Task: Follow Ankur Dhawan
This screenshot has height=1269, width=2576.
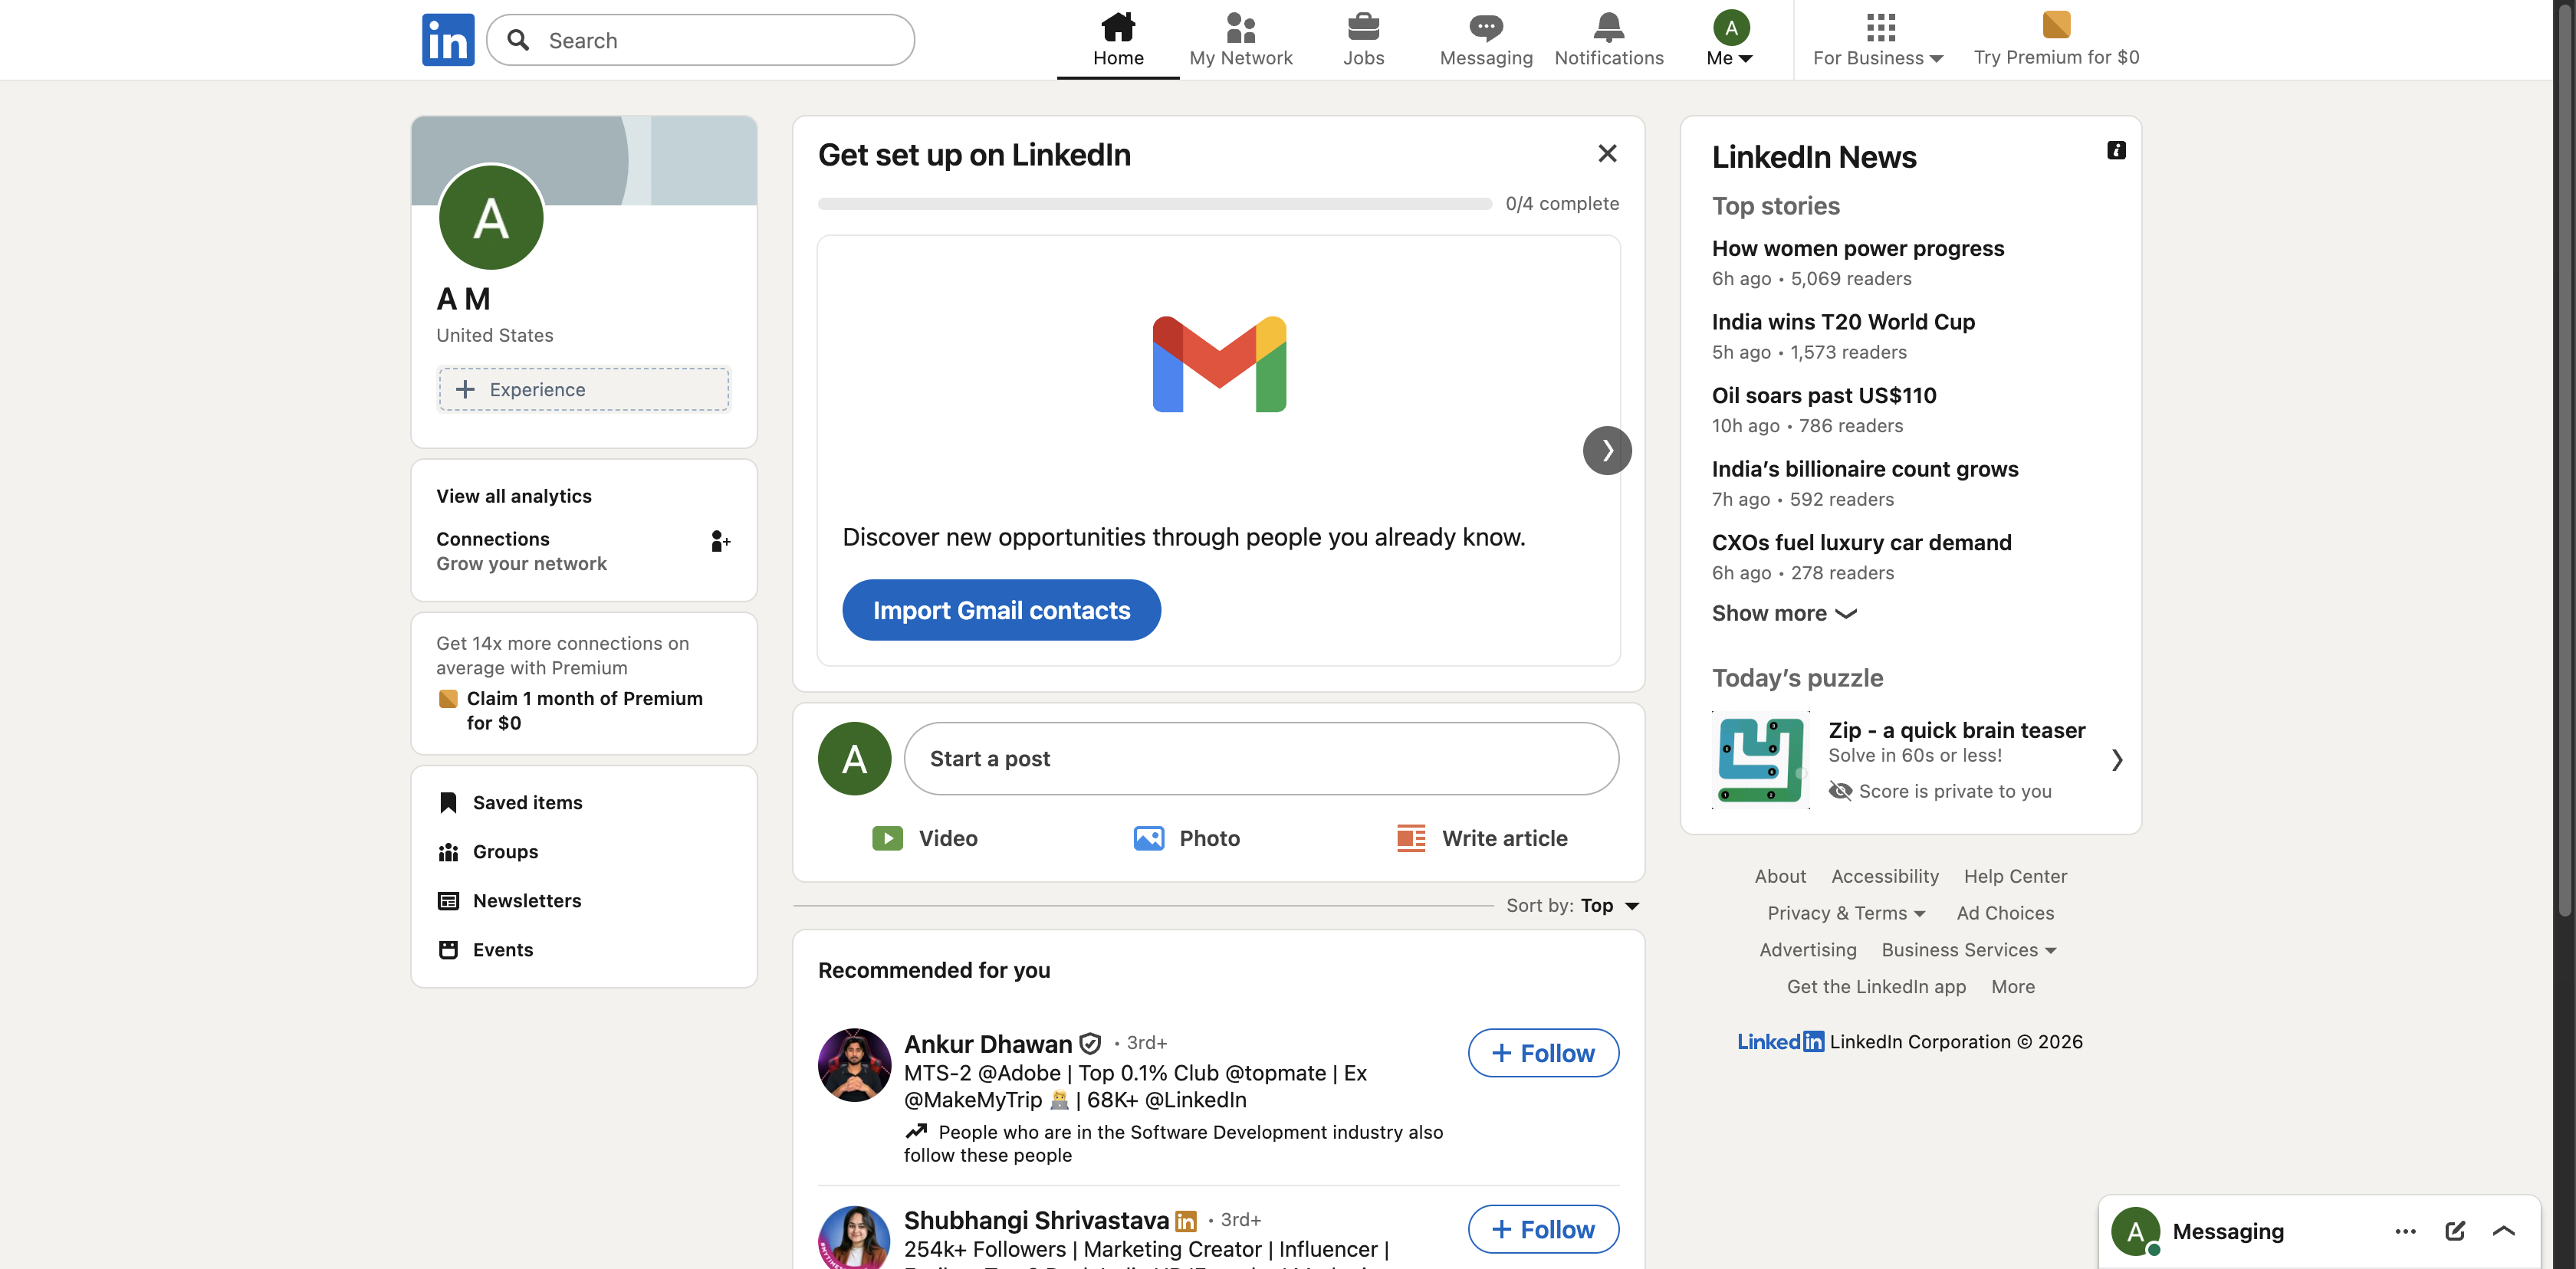Action: tap(1543, 1053)
